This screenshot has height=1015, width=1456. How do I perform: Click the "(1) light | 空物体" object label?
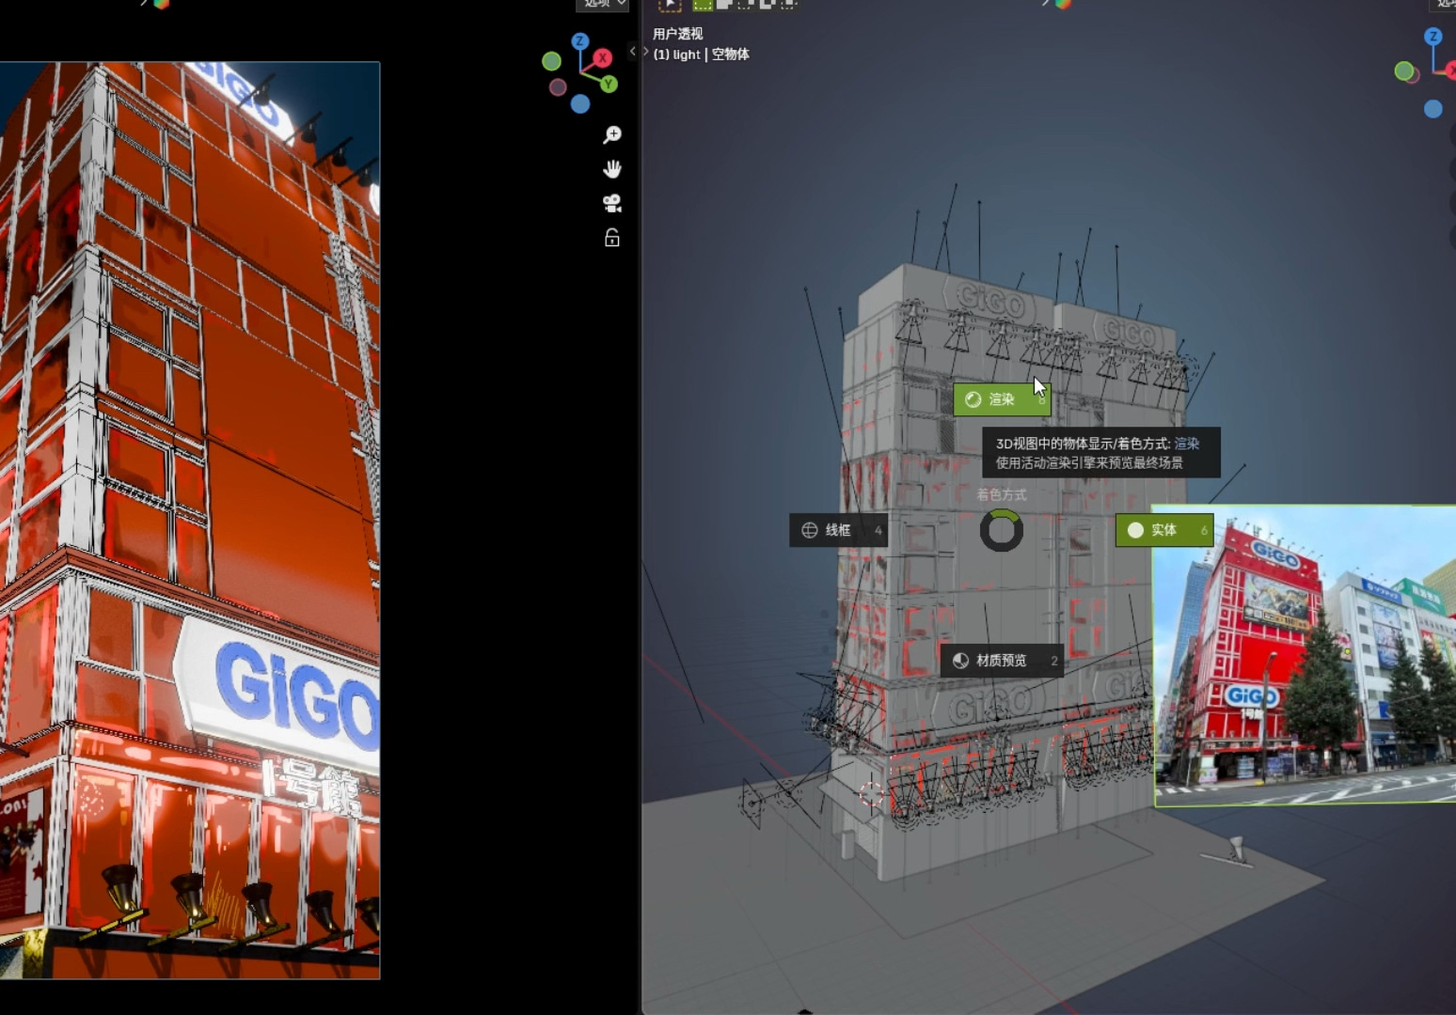coord(702,55)
